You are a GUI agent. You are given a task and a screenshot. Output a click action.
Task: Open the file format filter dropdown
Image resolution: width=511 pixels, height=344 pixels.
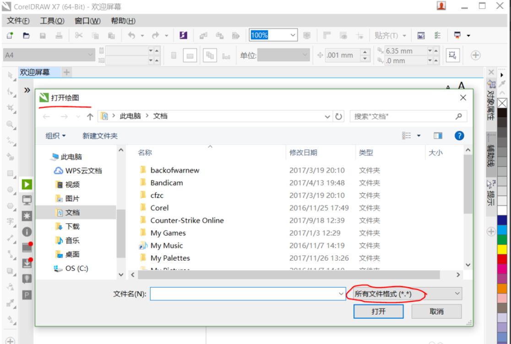404,294
